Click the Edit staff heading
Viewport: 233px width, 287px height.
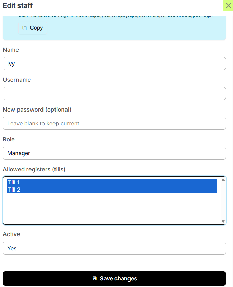18,5
